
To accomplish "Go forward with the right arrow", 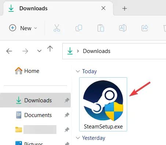I will click(25, 51).
